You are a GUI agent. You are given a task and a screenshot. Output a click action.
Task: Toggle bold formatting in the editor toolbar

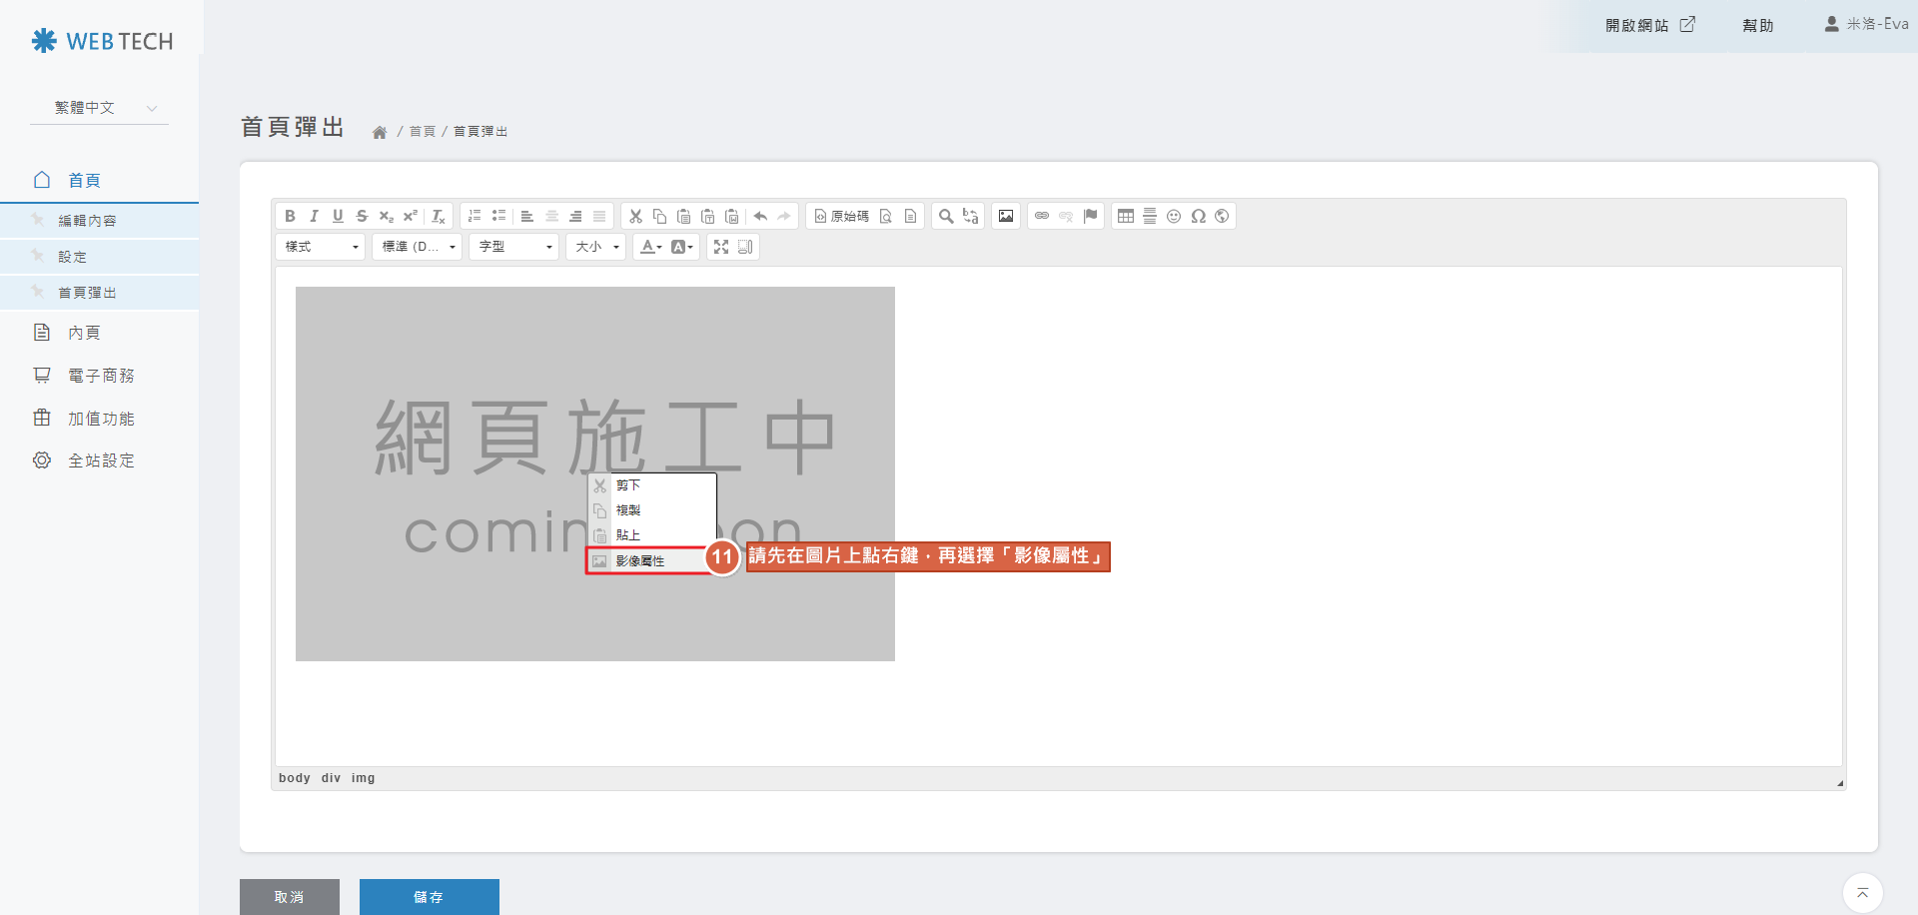[x=290, y=216]
